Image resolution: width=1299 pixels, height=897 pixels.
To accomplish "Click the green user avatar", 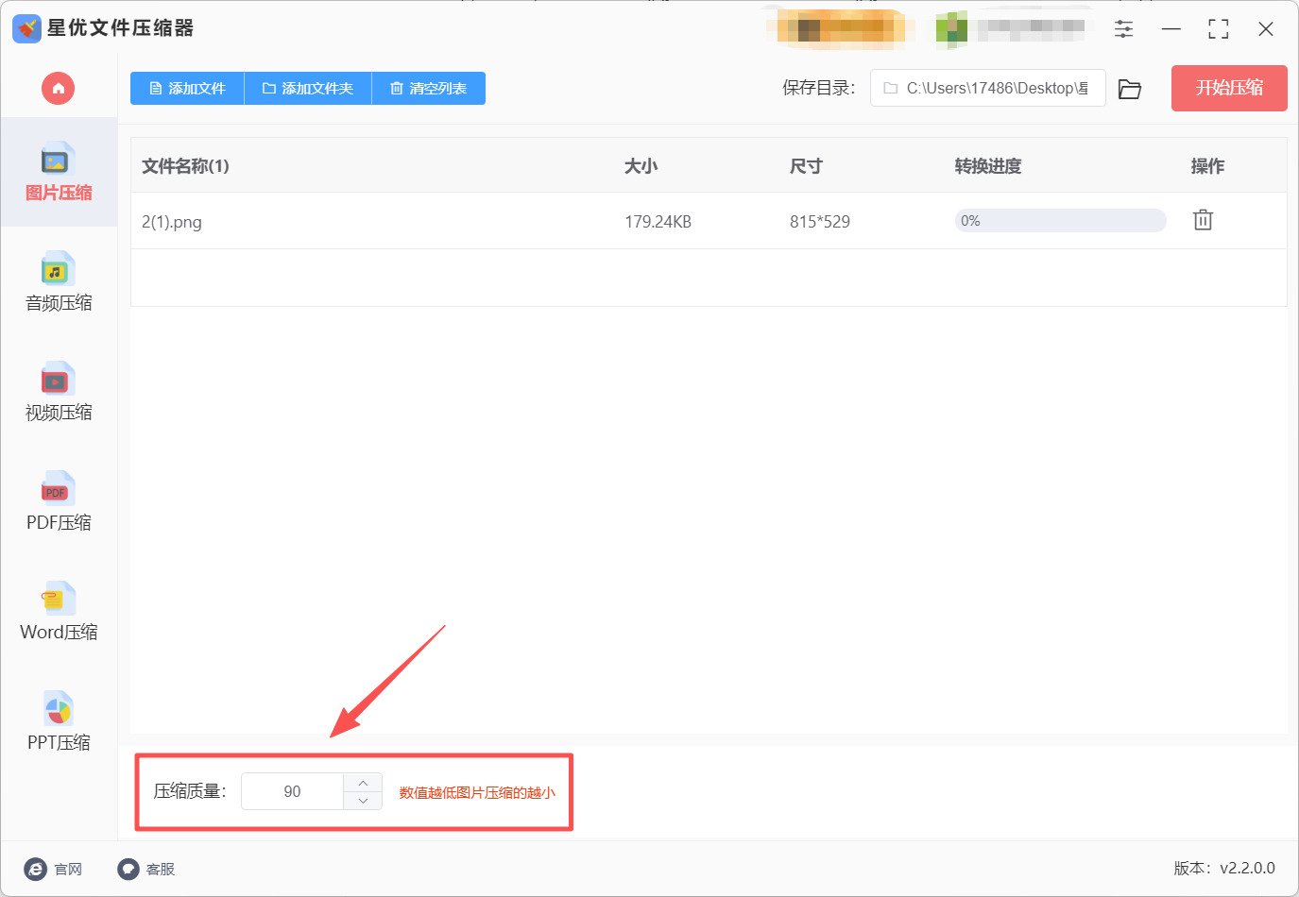I will (951, 29).
